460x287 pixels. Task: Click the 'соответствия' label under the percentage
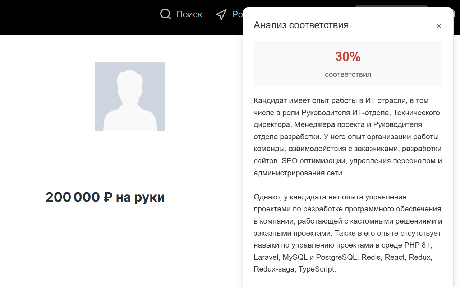coord(348,74)
